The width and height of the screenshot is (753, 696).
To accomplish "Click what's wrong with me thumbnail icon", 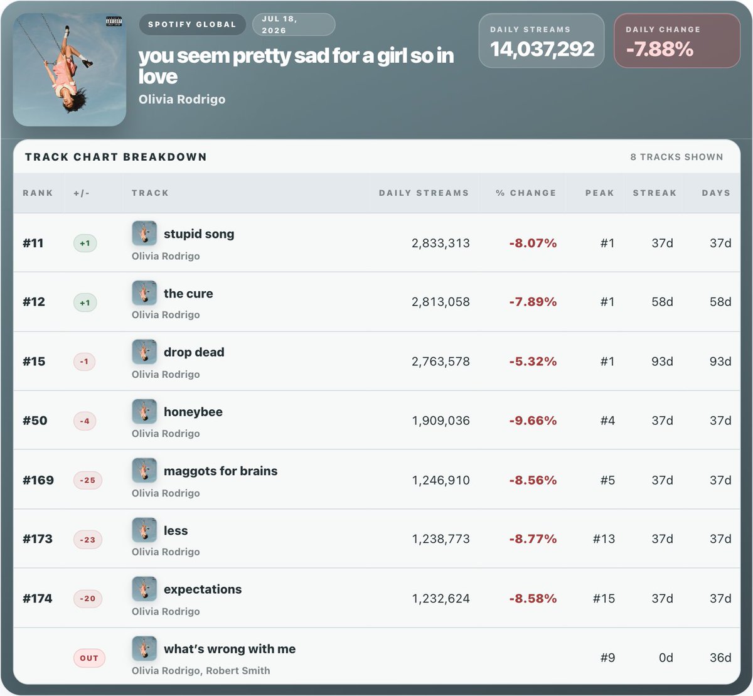I will pos(144,649).
